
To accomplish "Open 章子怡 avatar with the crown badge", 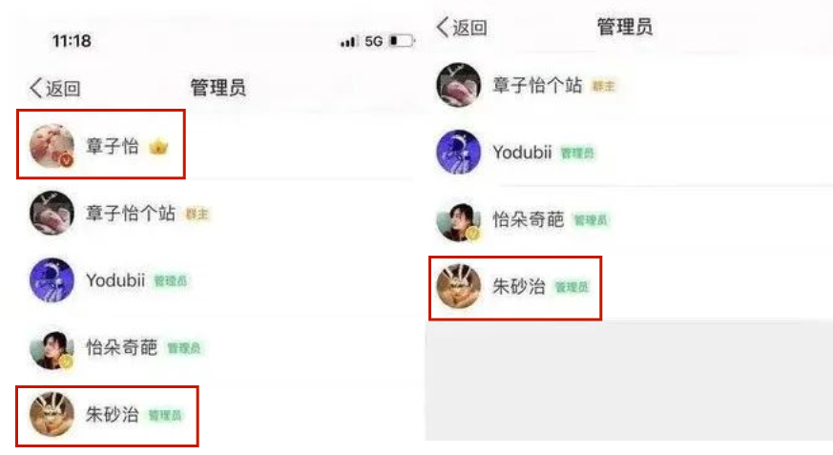I will [52, 146].
